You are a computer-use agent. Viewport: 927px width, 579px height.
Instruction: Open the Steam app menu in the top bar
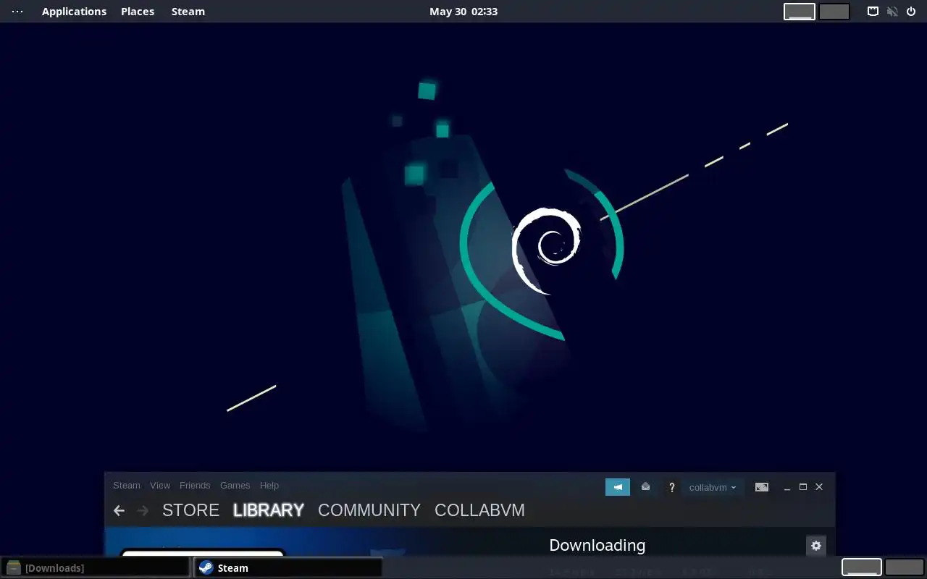click(x=188, y=12)
